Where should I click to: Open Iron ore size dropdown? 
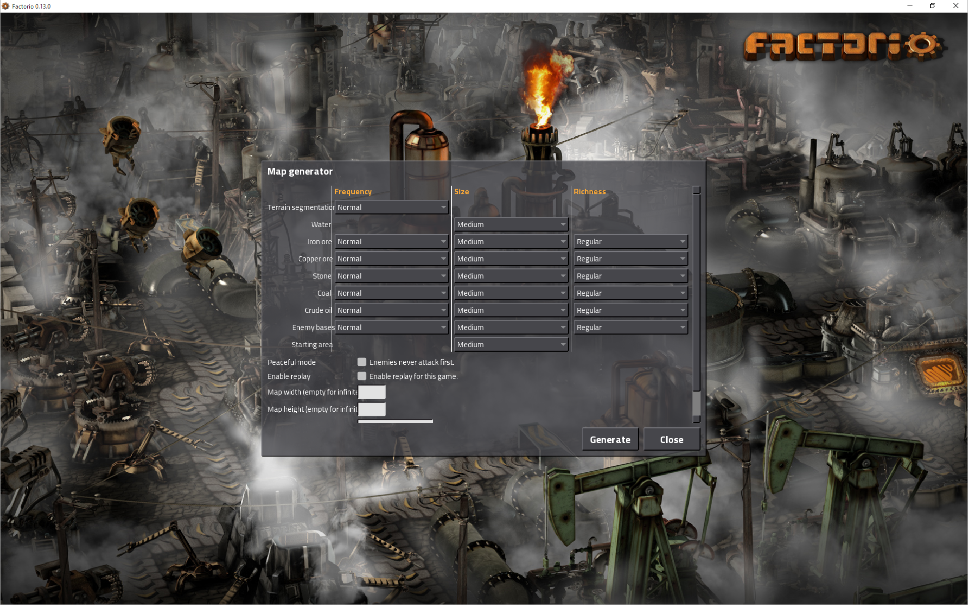pyautogui.click(x=511, y=242)
